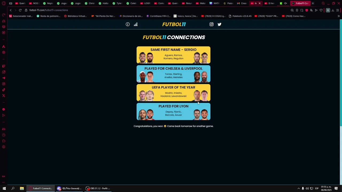Open Telegram in the sidebar

tap(4, 78)
